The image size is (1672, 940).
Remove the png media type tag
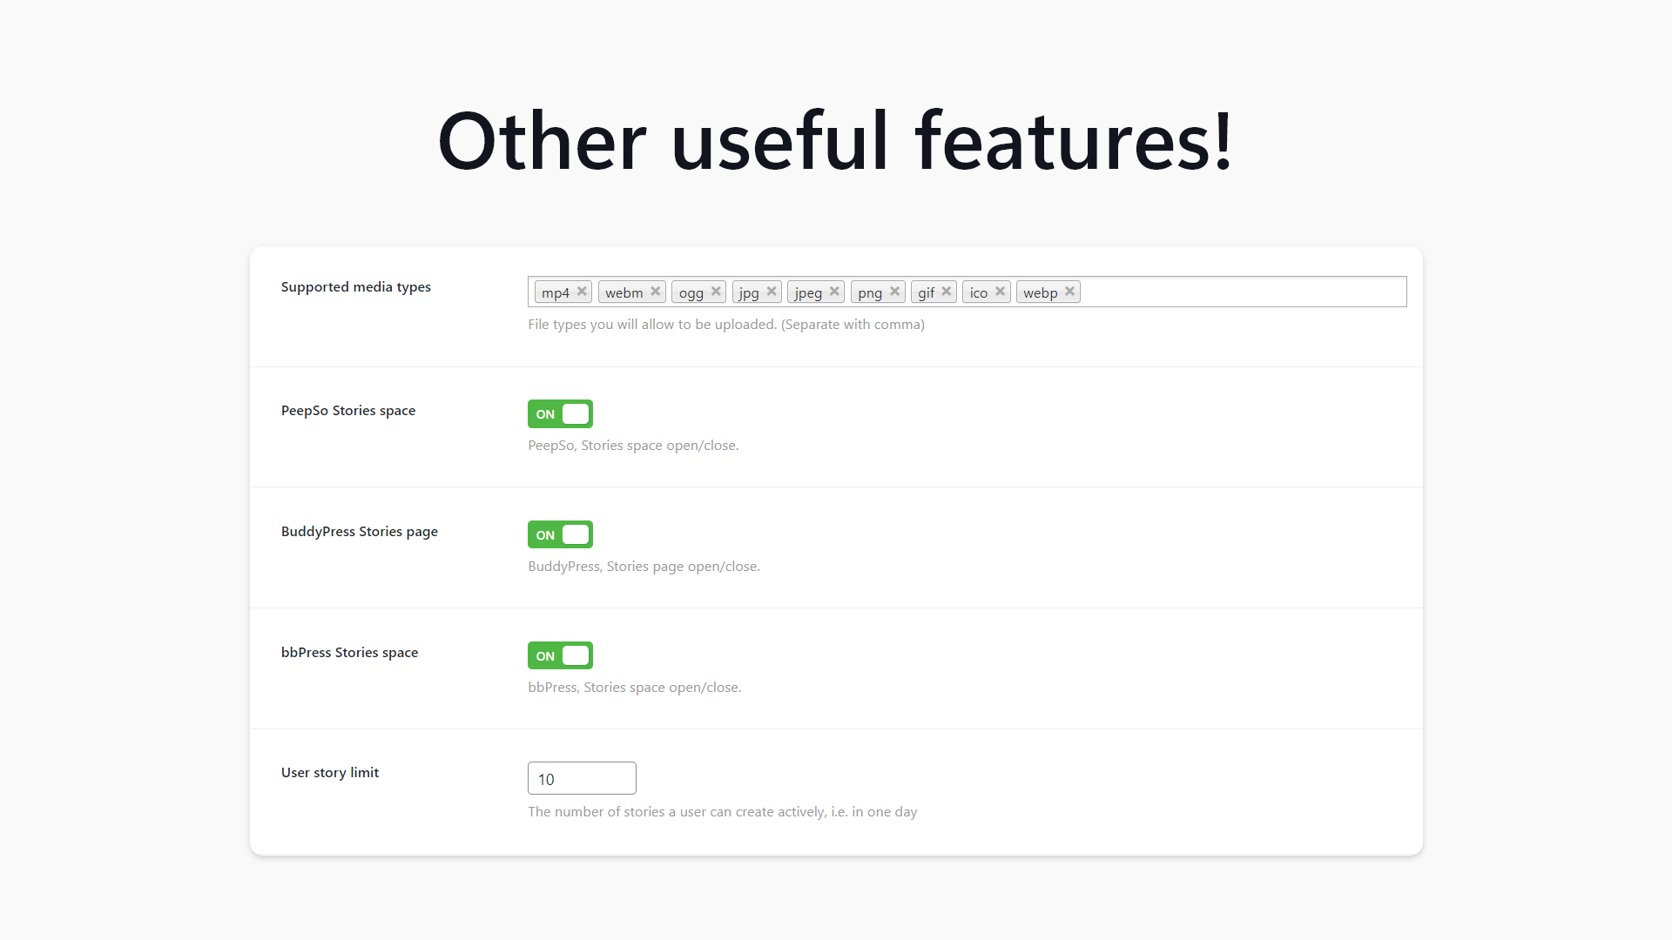[x=894, y=292]
